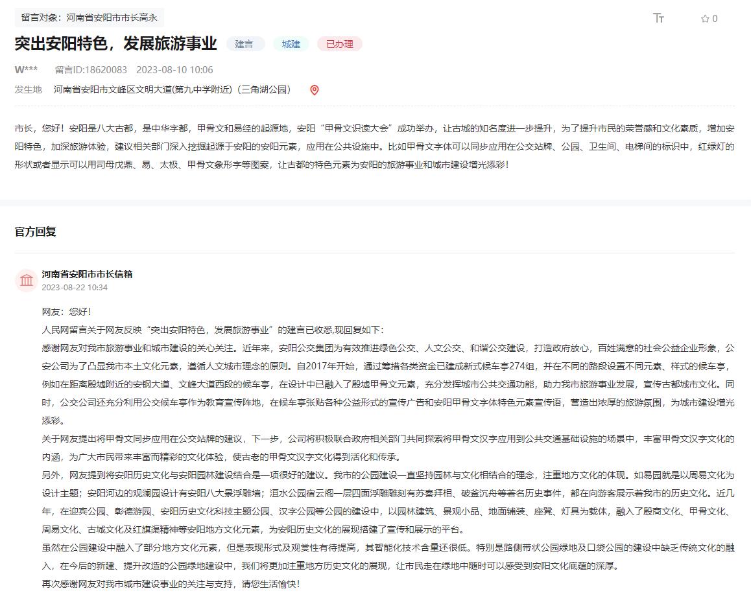The height and width of the screenshot is (602, 751).
Task: Click the title 突出安阳特色，发展旅游事业
Action: pos(115,43)
